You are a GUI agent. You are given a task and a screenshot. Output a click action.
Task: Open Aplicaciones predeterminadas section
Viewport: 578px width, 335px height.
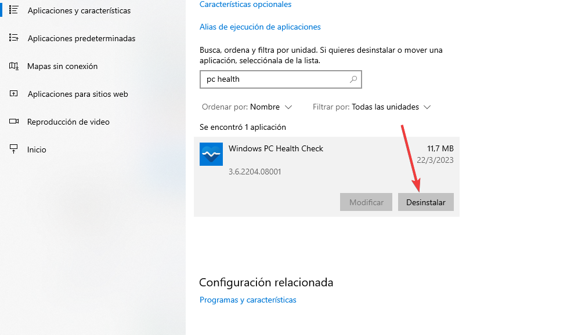pos(81,38)
